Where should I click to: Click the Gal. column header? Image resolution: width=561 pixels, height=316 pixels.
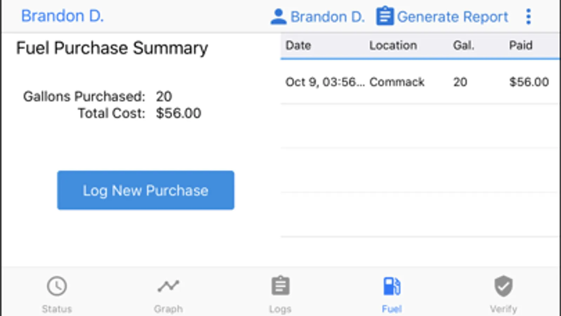click(x=463, y=45)
